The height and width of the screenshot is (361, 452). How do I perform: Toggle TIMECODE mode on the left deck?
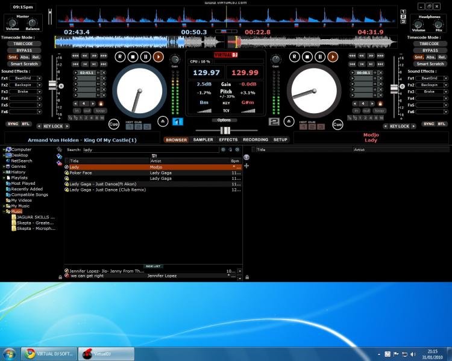23,44
